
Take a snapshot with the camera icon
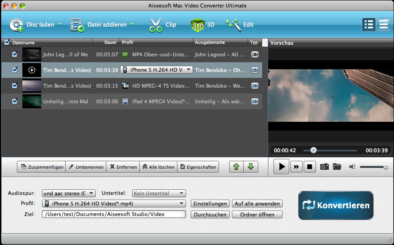[324, 167]
